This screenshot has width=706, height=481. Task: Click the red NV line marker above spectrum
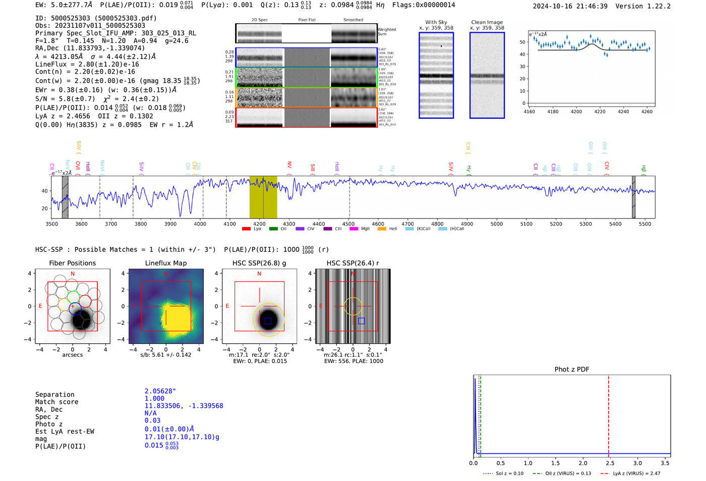pyautogui.click(x=289, y=165)
